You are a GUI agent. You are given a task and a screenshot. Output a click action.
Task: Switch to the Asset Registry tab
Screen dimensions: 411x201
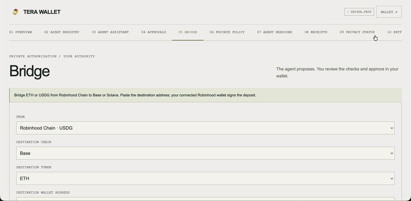[62, 32]
